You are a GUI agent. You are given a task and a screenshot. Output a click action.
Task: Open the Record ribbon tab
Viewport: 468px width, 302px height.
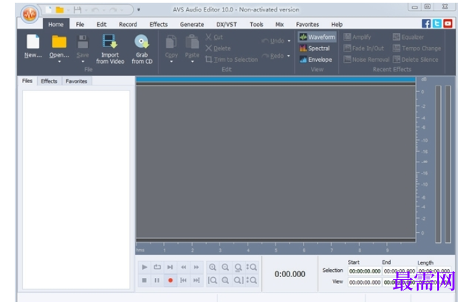pos(128,24)
